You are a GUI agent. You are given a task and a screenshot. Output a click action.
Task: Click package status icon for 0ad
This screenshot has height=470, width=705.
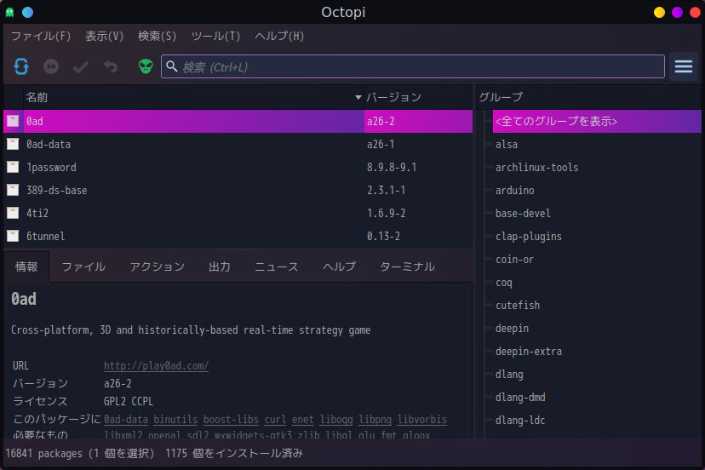pos(13,121)
